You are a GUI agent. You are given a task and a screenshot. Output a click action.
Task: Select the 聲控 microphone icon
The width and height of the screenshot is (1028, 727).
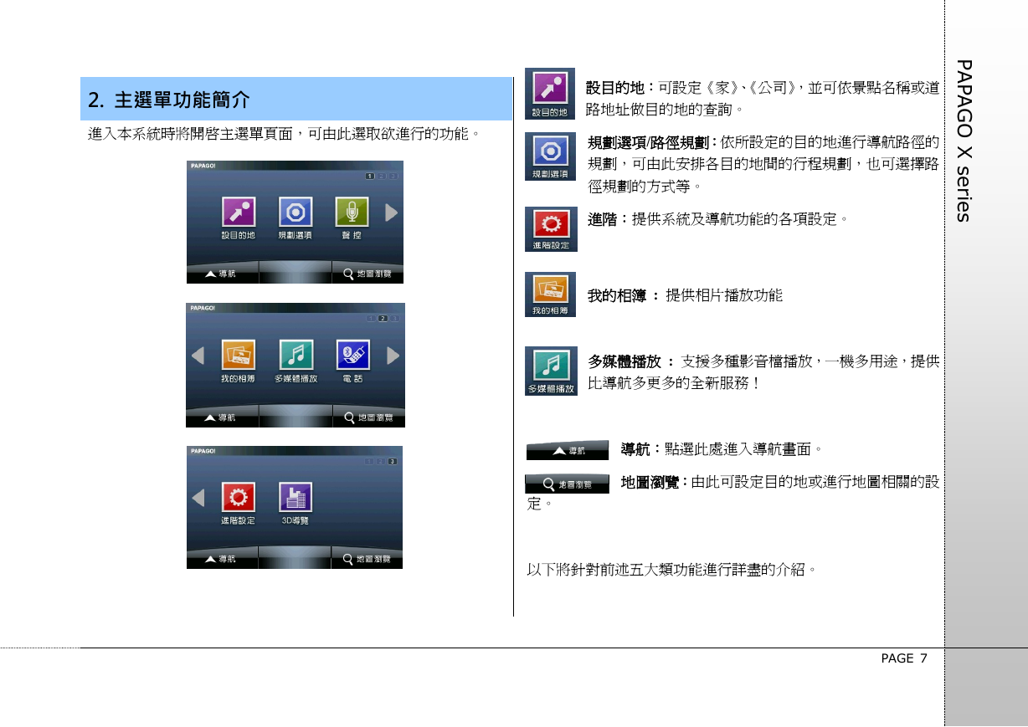coord(352,212)
